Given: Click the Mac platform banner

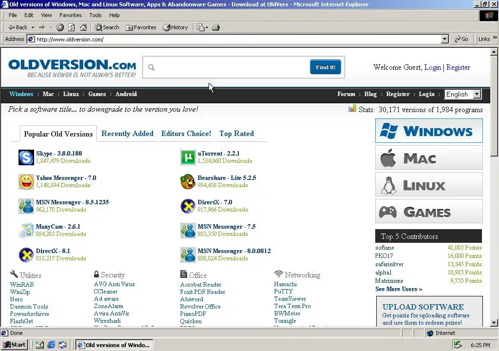Looking at the screenshot, I should click(x=429, y=157).
